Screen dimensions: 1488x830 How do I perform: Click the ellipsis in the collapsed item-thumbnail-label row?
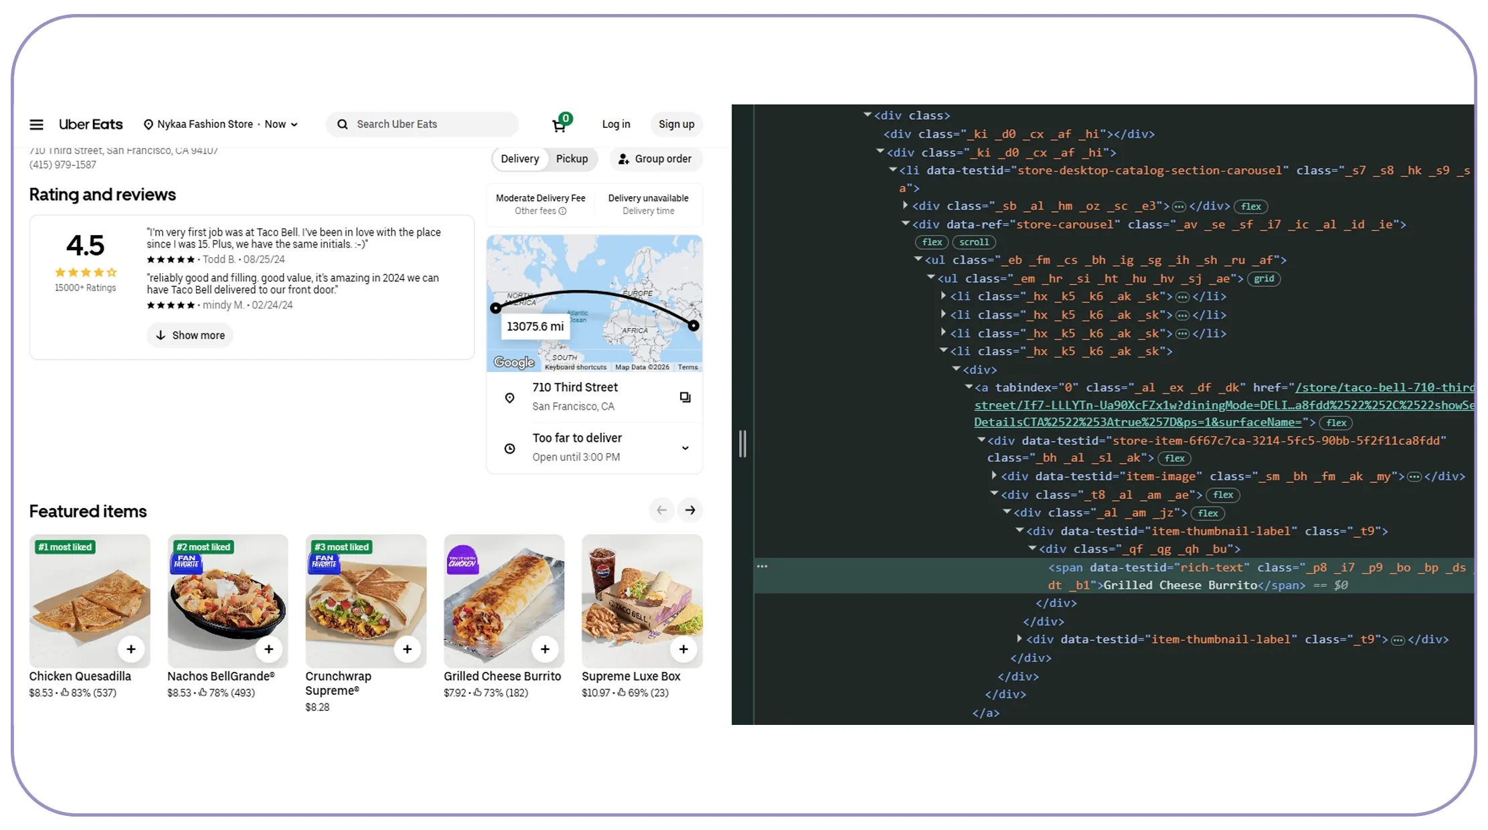click(1398, 640)
